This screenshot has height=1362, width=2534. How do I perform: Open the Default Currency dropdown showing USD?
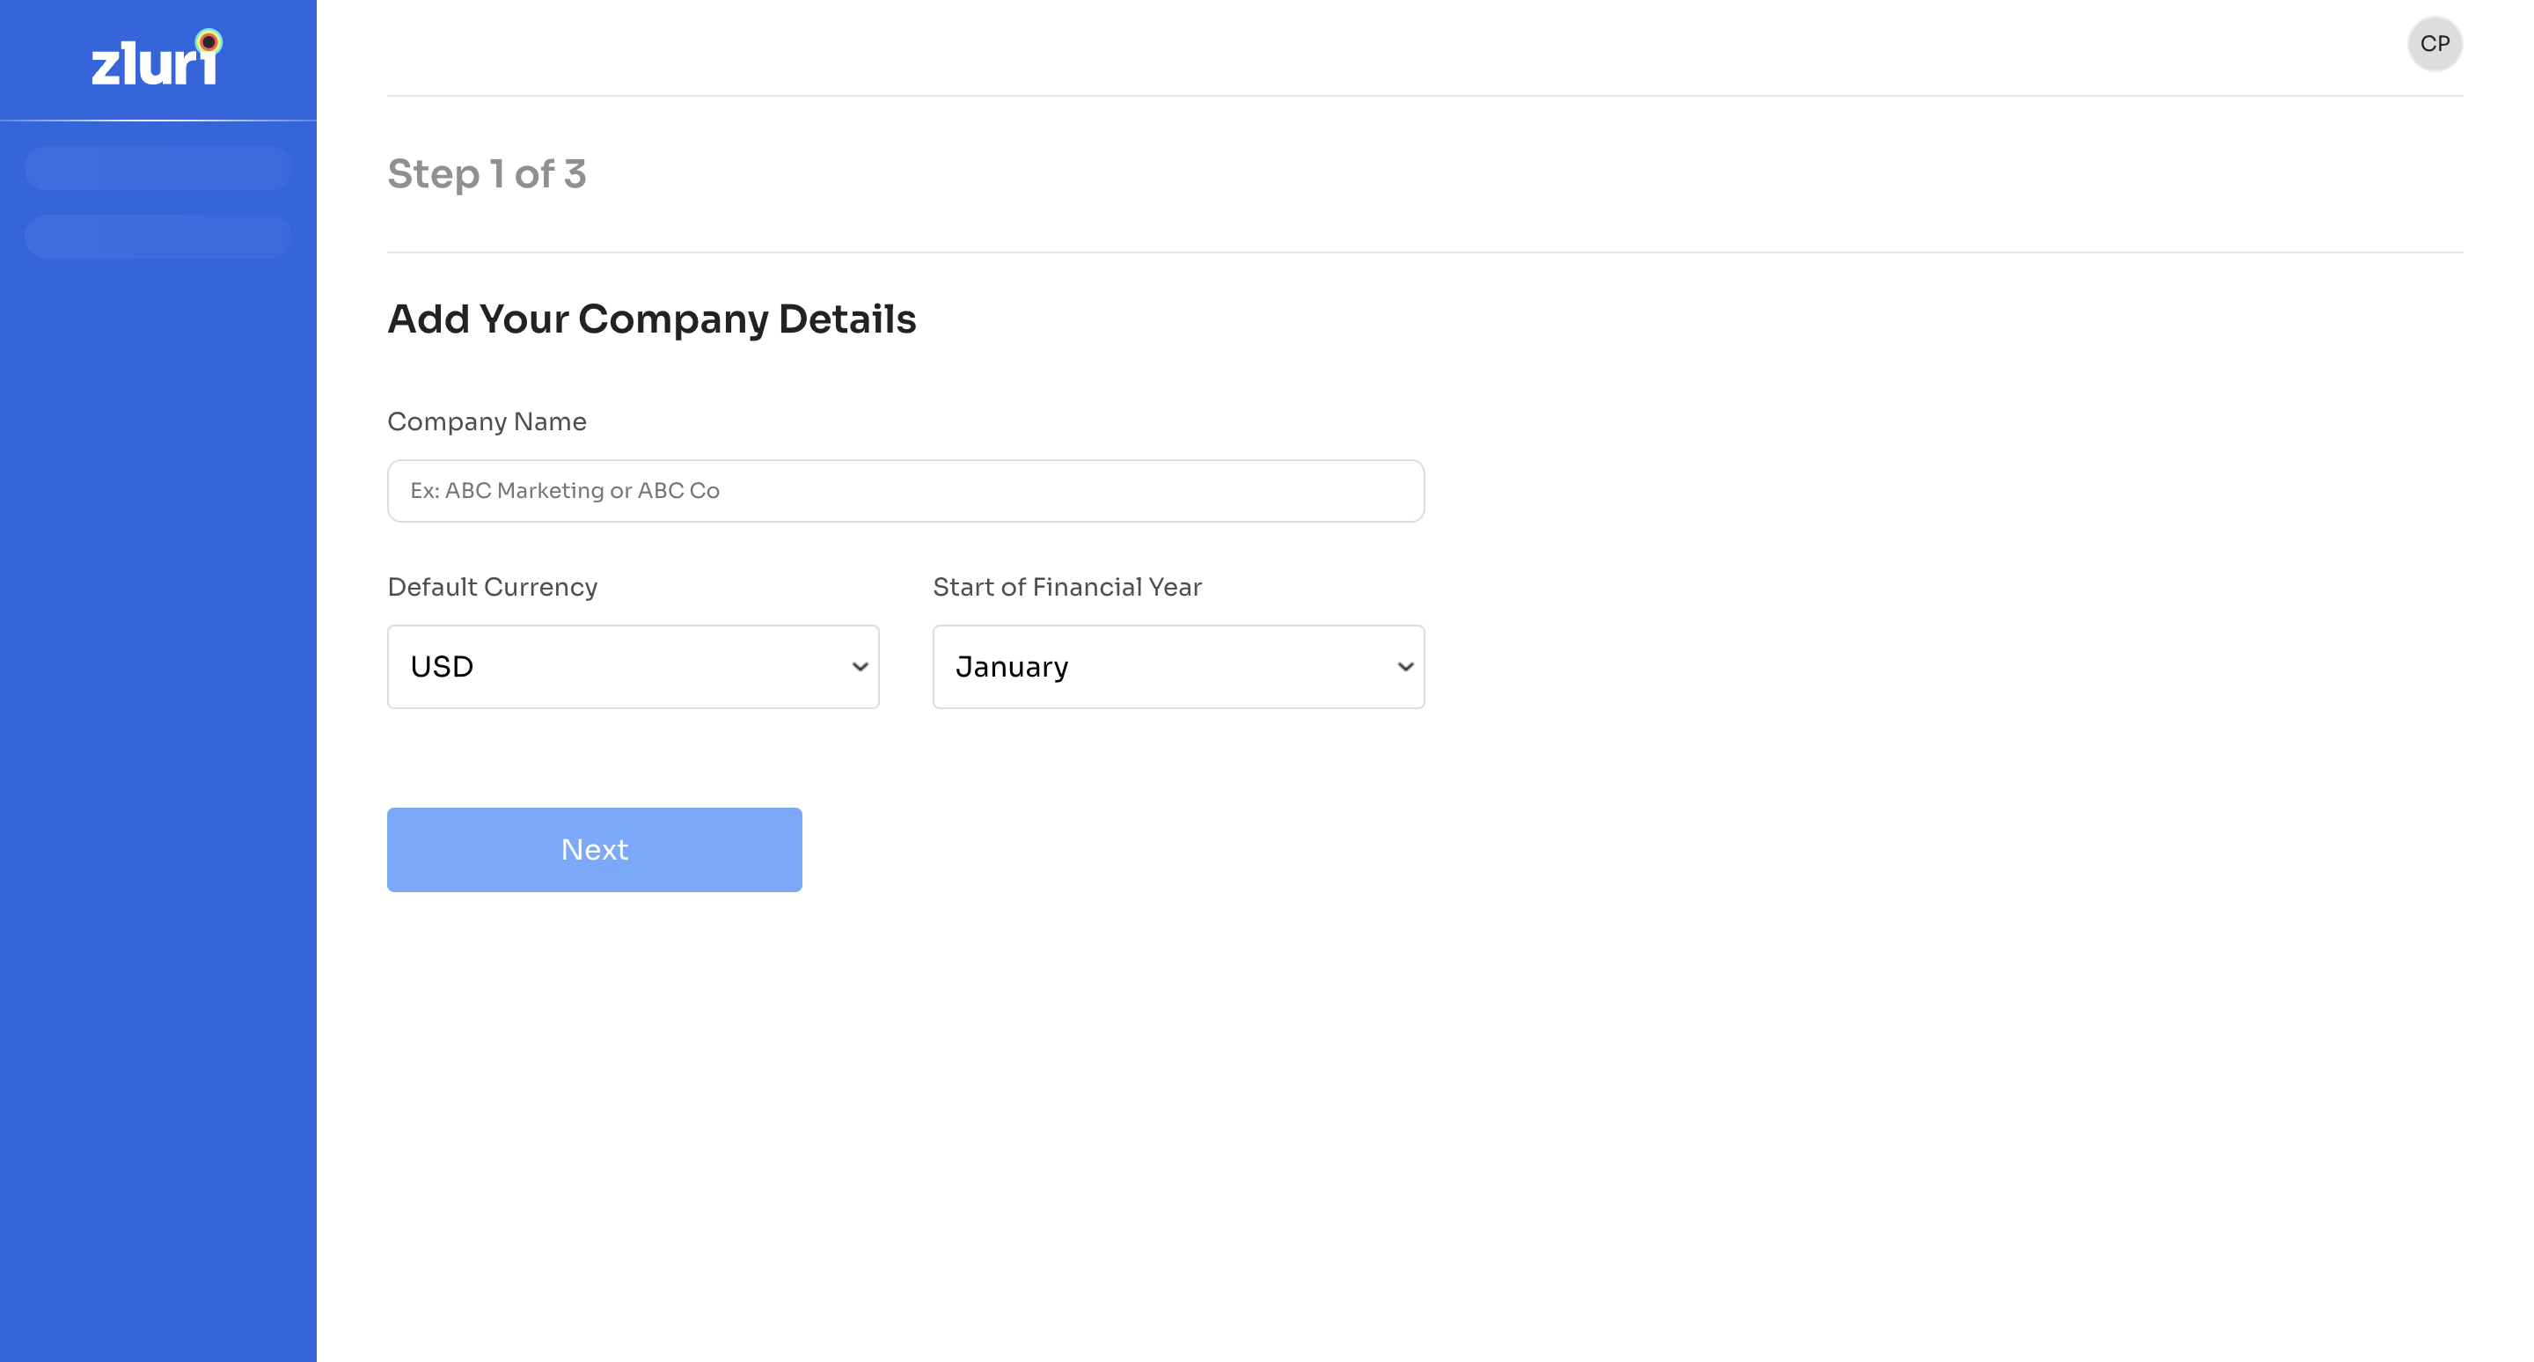pos(633,667)
